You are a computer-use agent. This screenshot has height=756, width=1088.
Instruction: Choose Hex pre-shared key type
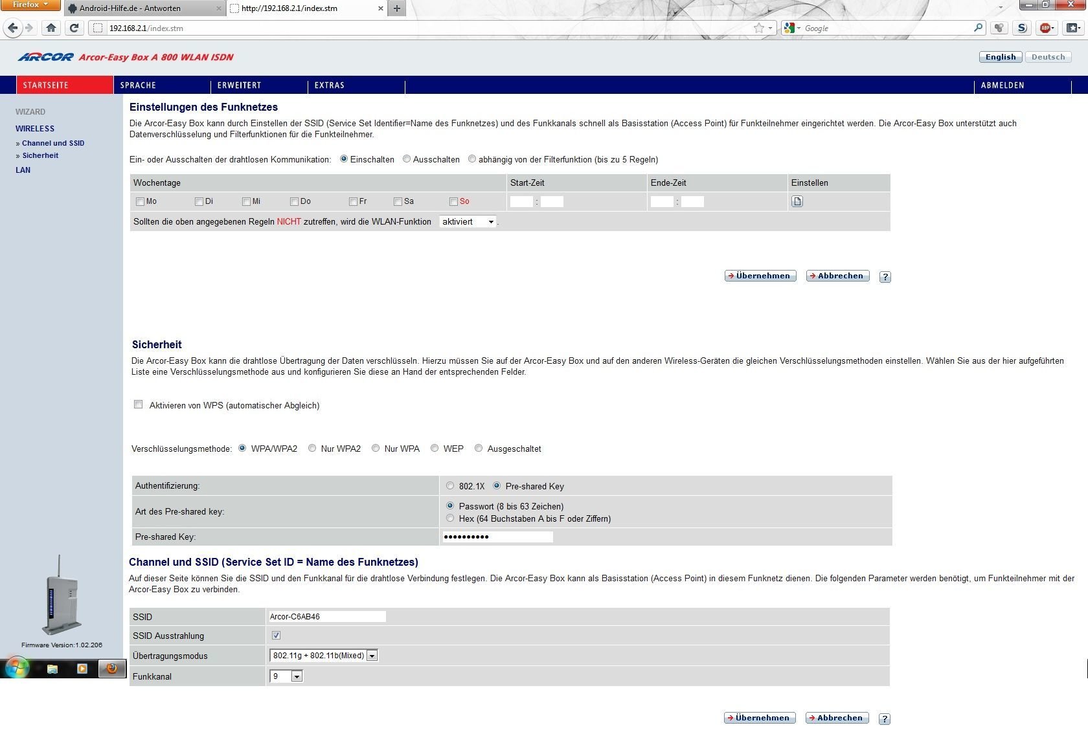tap(450, 518)
